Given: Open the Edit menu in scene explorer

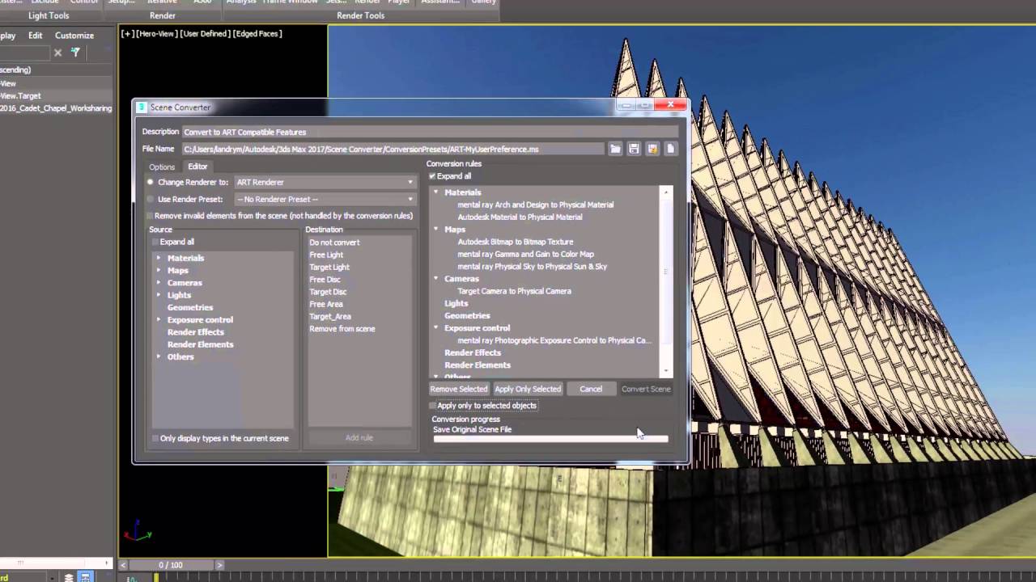Looking at the screenshot, I should pyautogui.click(x=35, y=36).
